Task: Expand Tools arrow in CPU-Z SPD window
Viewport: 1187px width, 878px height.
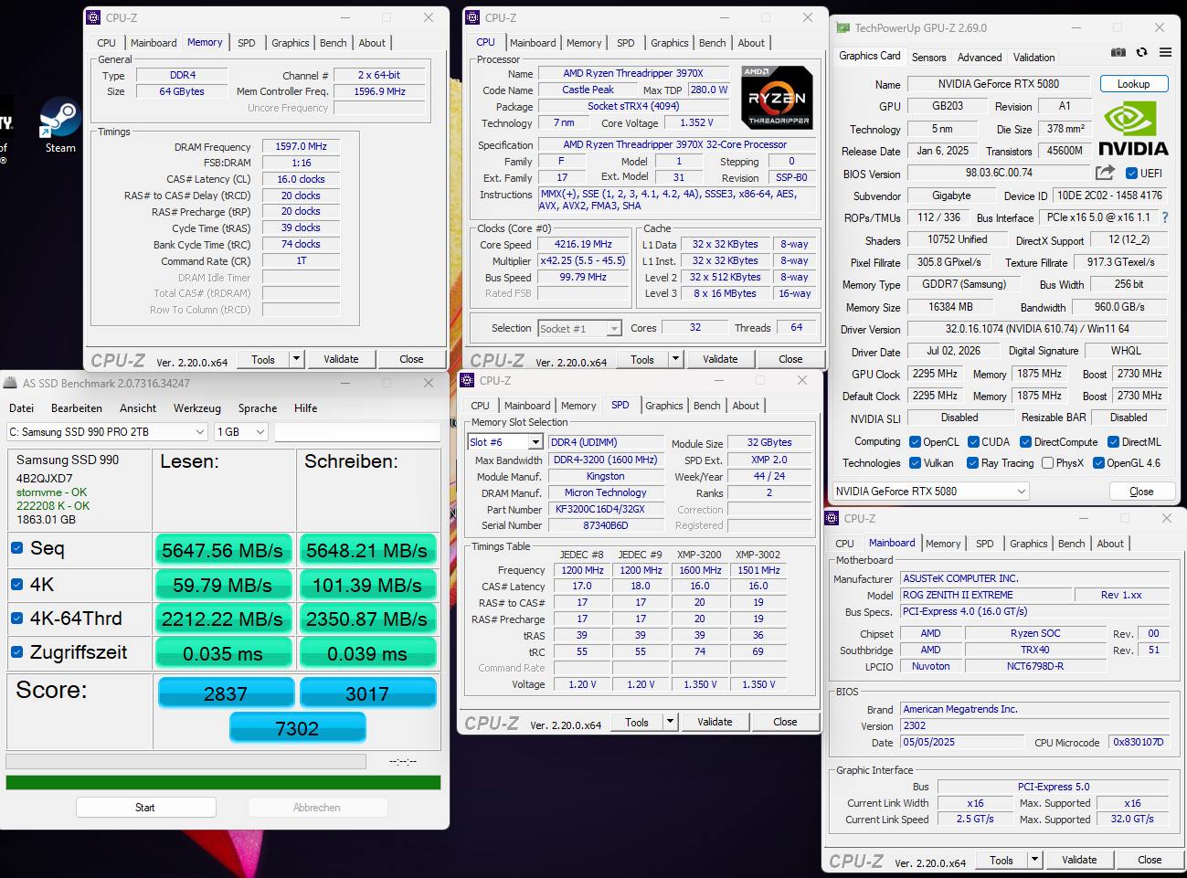Action: click(670, 722)
